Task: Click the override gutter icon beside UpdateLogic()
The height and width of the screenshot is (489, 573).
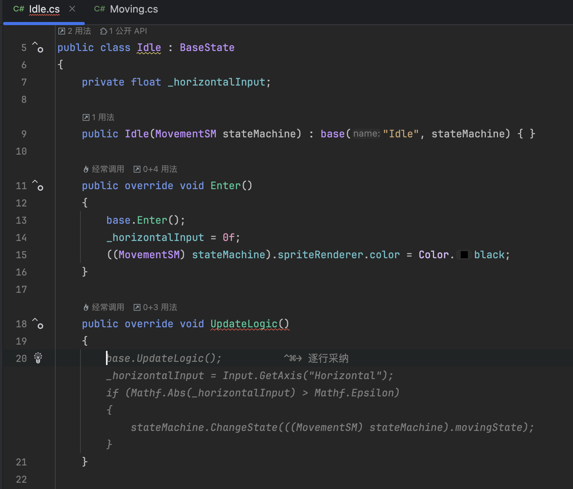Action: pyautogui.click(x=38, y=323)
